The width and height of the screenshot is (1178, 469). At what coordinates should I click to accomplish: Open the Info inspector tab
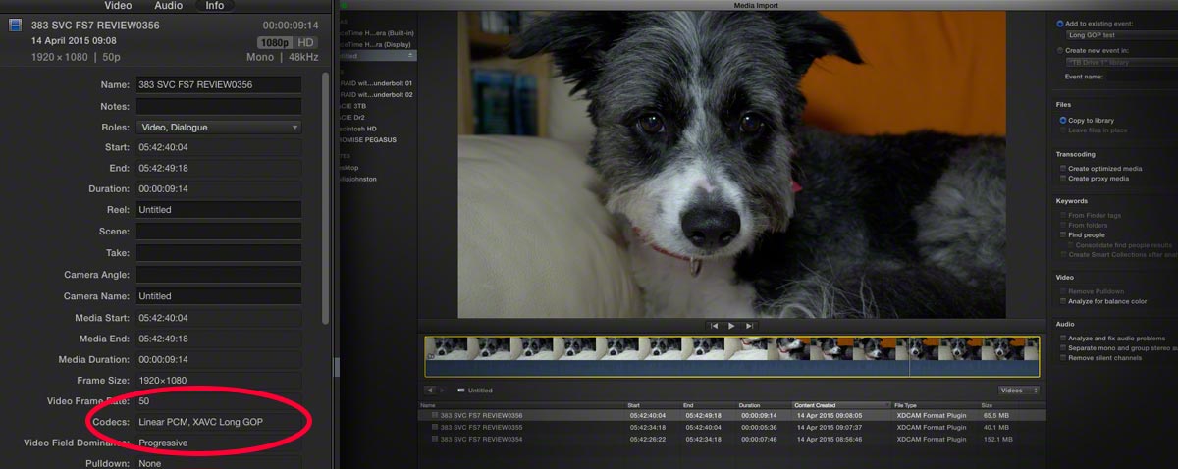point(214,6)
